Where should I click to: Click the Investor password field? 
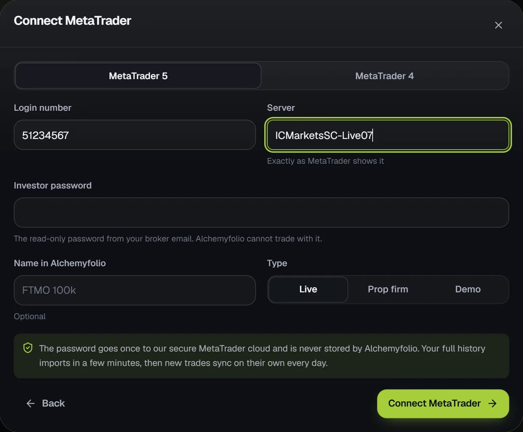[261, 213]
